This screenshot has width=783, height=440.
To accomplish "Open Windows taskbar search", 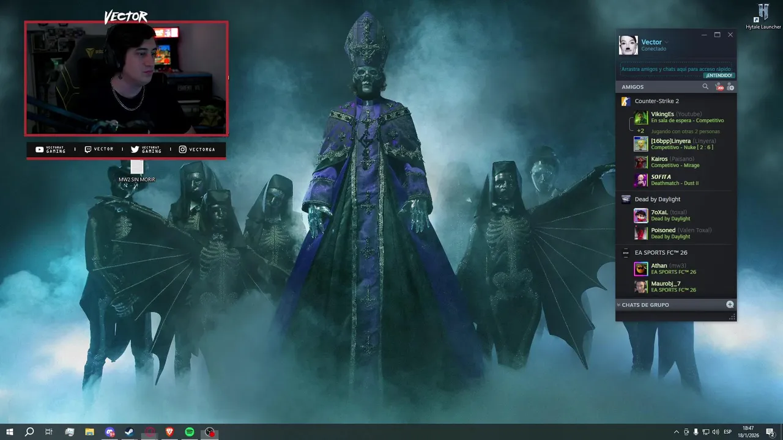I will 29,432.
